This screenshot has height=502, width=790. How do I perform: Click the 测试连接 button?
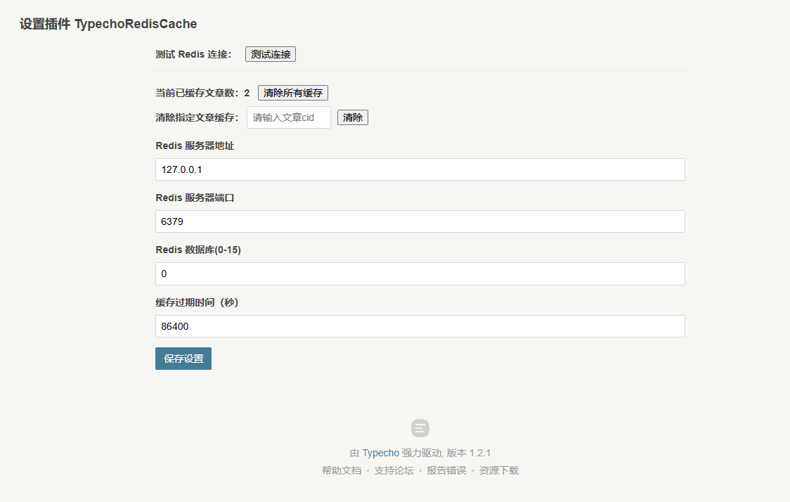point(271,54)
